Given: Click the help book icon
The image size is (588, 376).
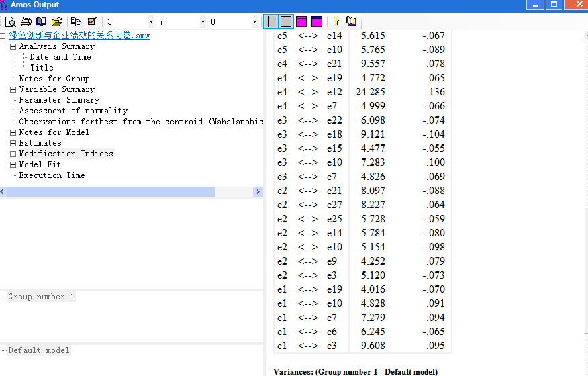Looking at the screenshot, I should 351,21.
